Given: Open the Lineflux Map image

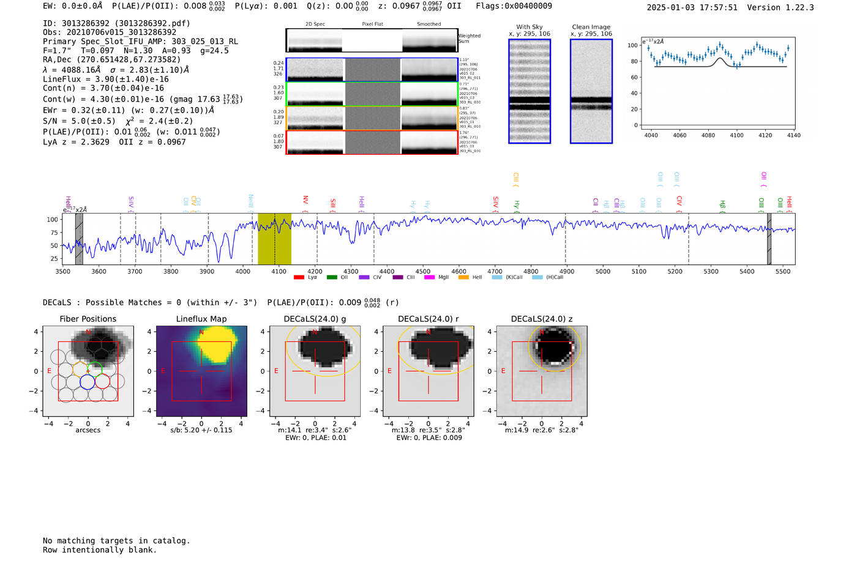Looking at the screenshot, I should 201,371.
